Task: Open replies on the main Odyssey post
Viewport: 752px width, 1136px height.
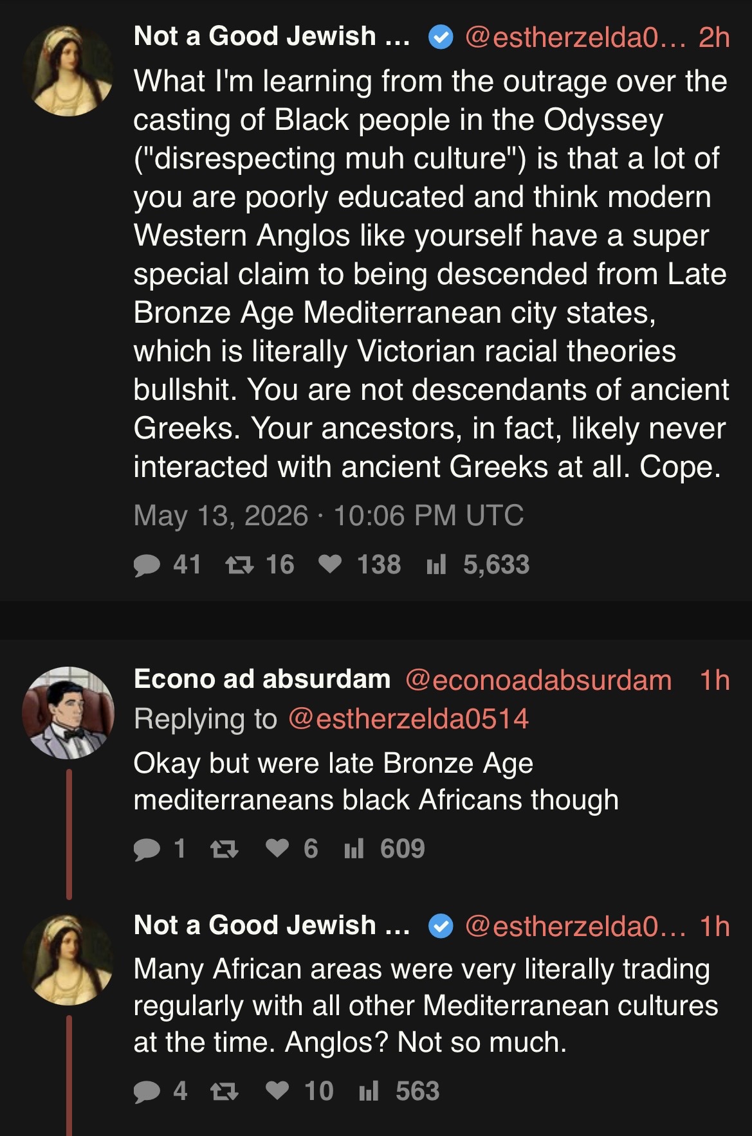Action: 167,564
